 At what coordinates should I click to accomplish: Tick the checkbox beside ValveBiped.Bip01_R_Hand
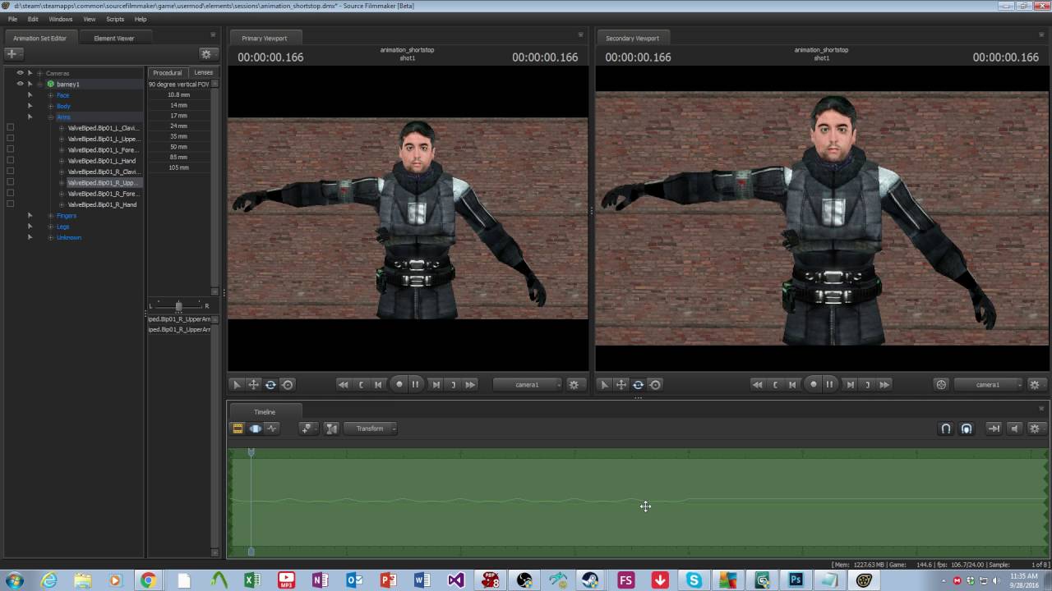coord(10,204)
